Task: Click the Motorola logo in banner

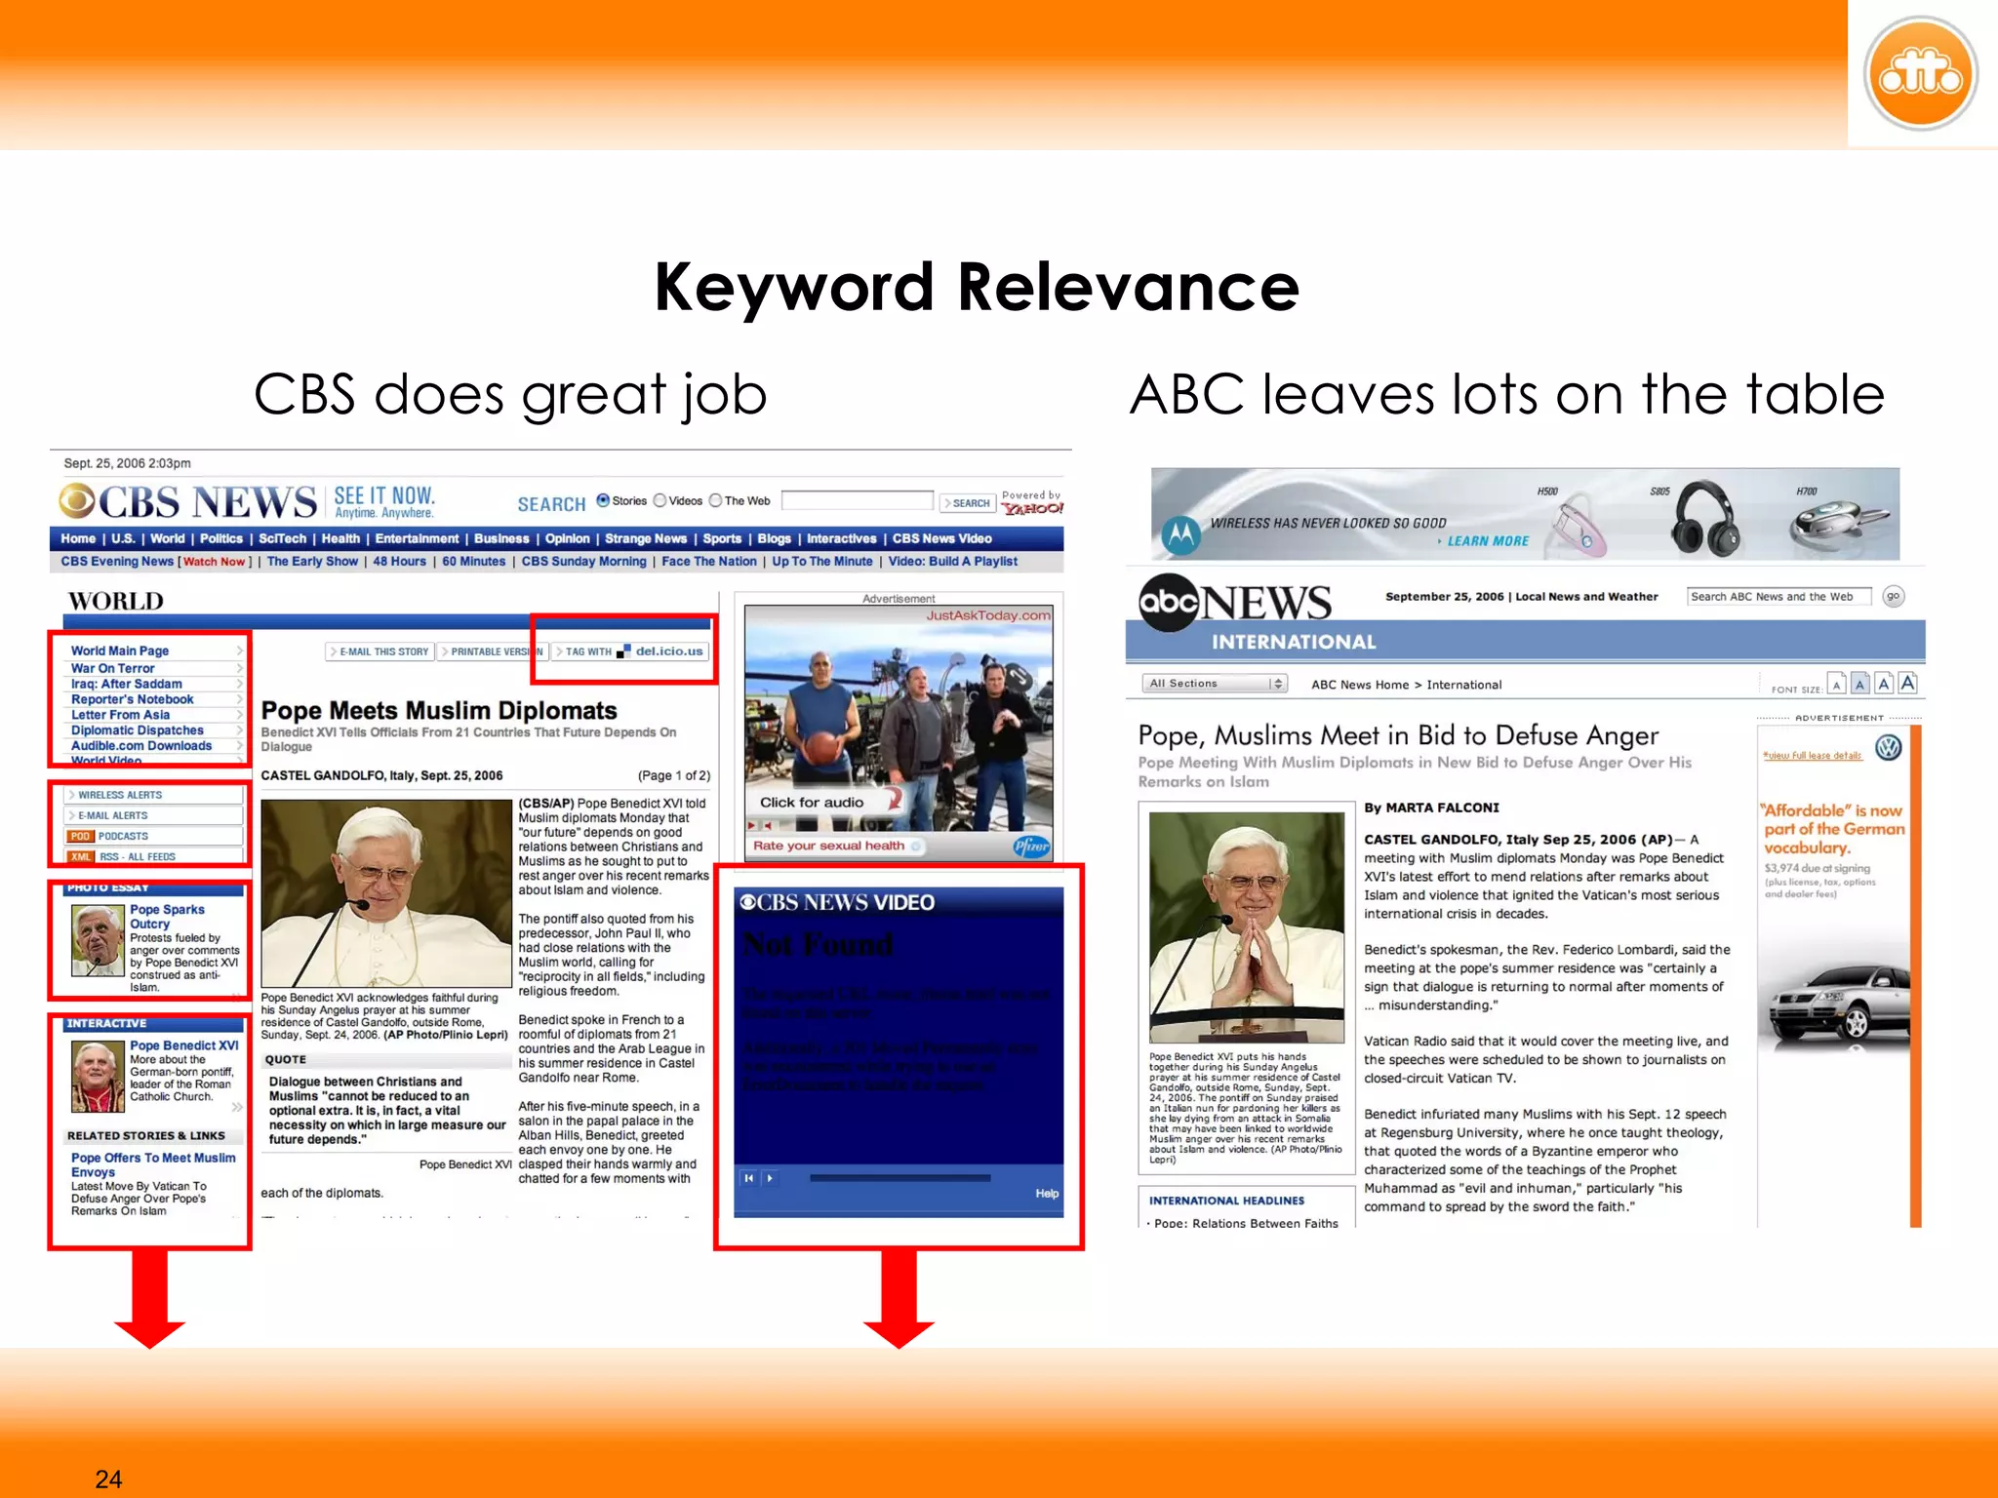Action: pyautogui.click(x=1180, y=533)
